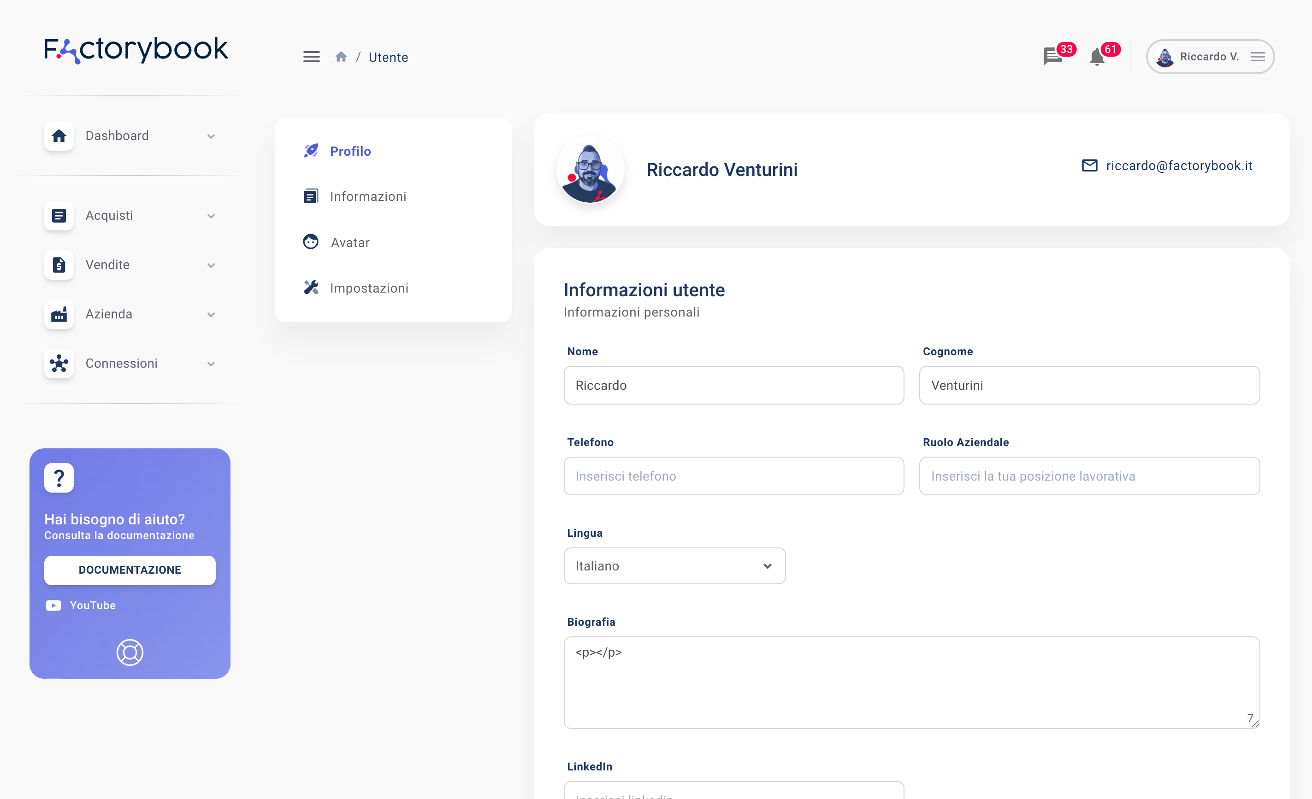Open the YouTube link in help card
The height and width of the screenshot is (799, 1312).
coord(92,605)
